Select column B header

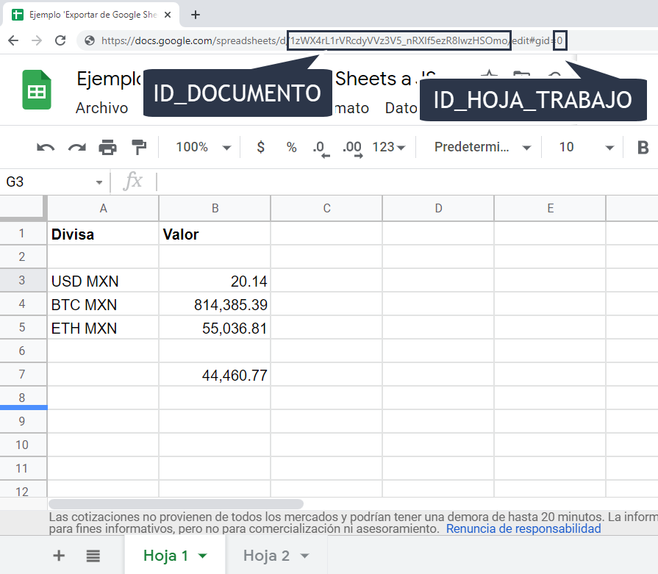215,208
